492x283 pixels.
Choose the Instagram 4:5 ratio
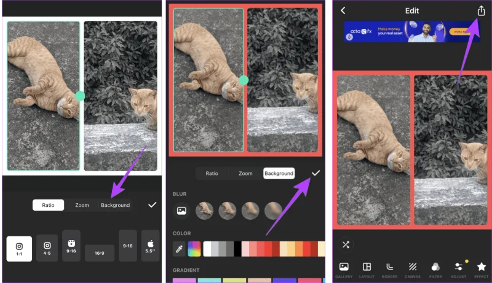(x=47, y=248)
